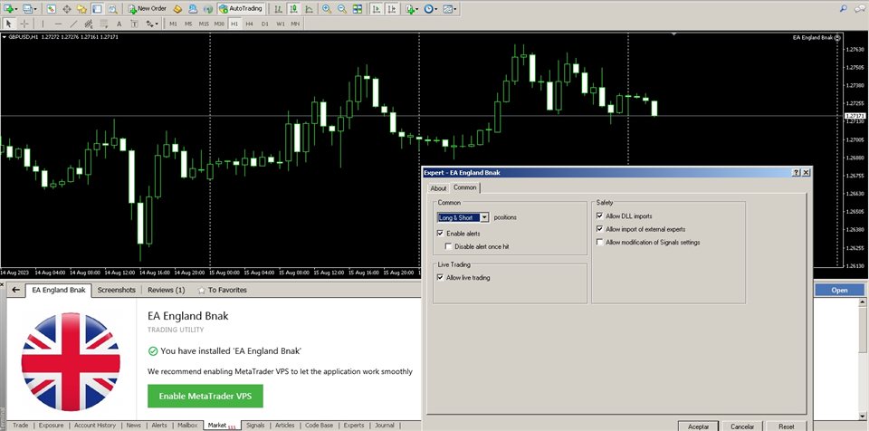Screen dimensions: 869x431
Task: Select the vertical line drawing tool
Action: coord(43,24)
